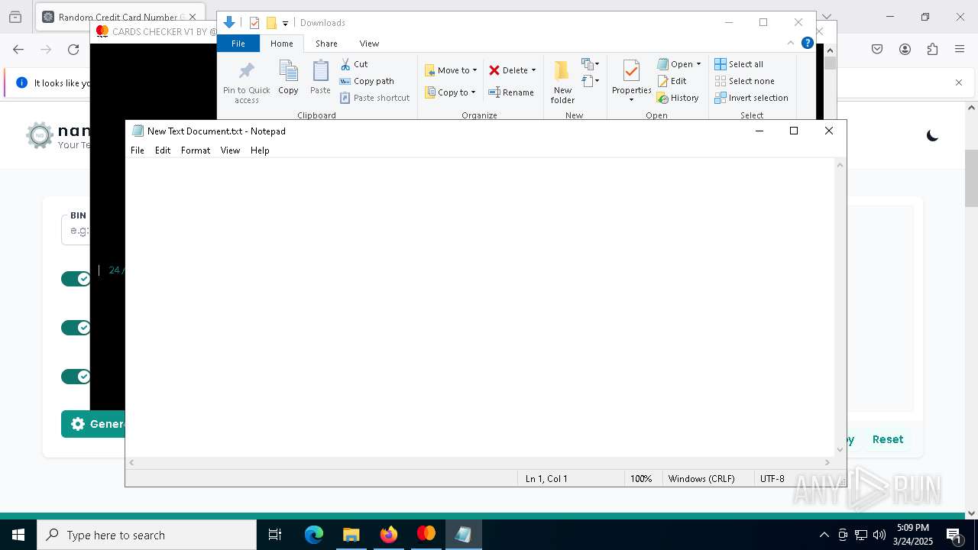The width and height of the screenshot is (978, 550).
Task: Open Notepad Format menu
Action: pyautogui.click(x=196, y=150)
